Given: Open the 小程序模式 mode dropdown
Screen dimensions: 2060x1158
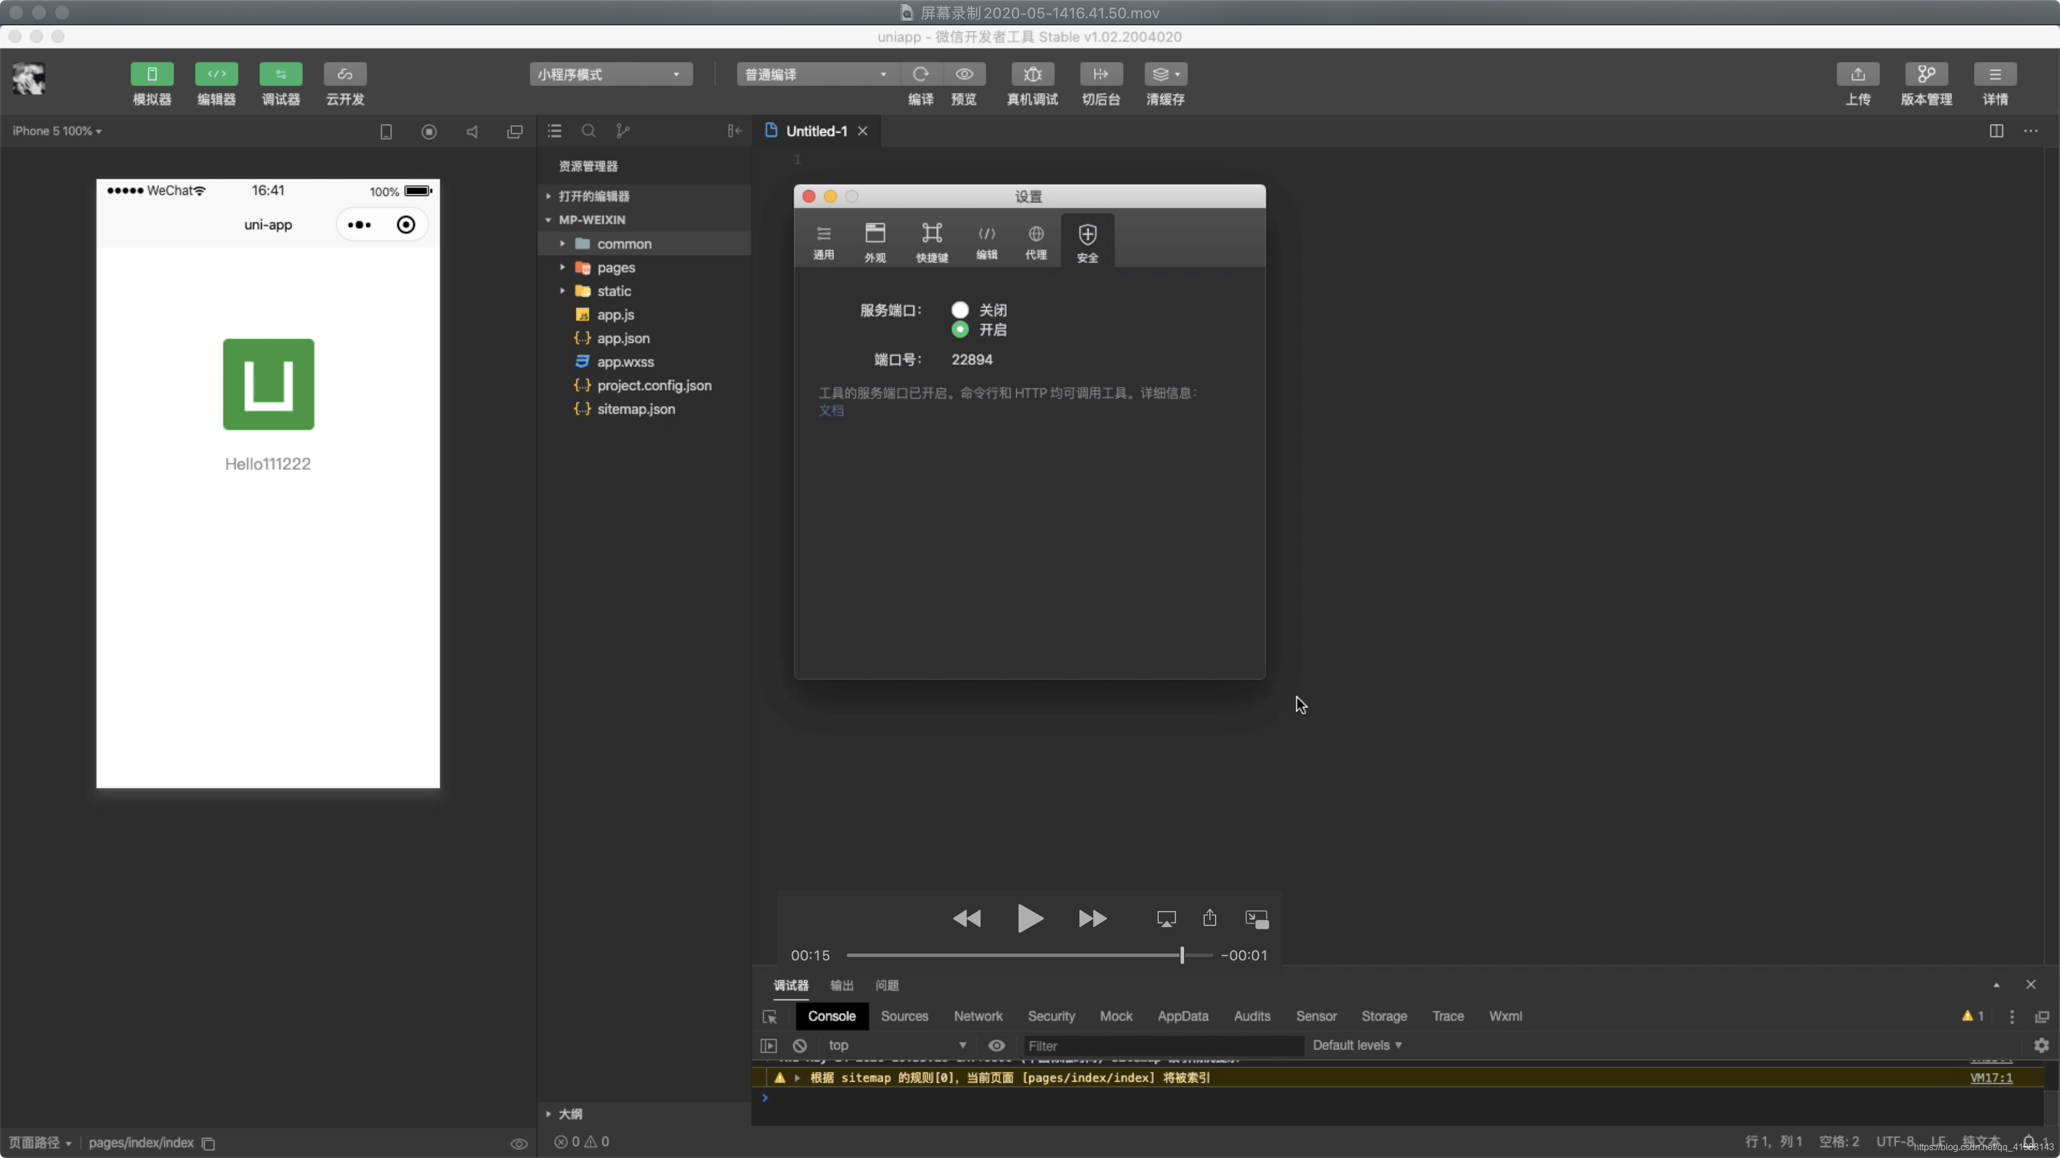Looking at the screenshot, I should pos(610,74).
